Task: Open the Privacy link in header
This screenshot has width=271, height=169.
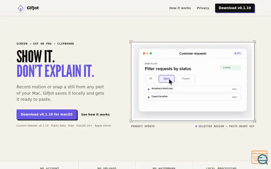Action: point(203,8)
